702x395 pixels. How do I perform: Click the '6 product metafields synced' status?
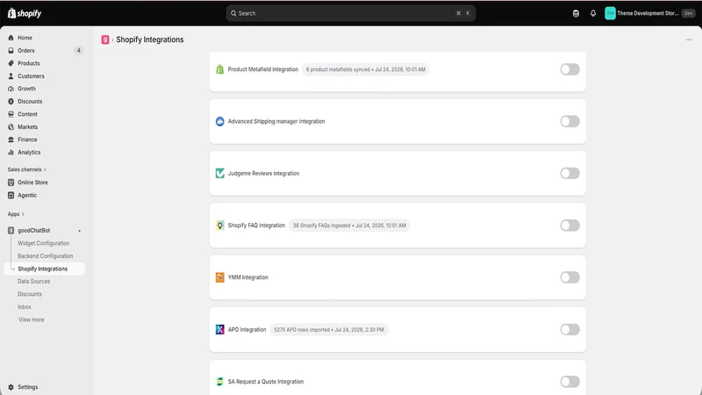click(x=366, y=69)
